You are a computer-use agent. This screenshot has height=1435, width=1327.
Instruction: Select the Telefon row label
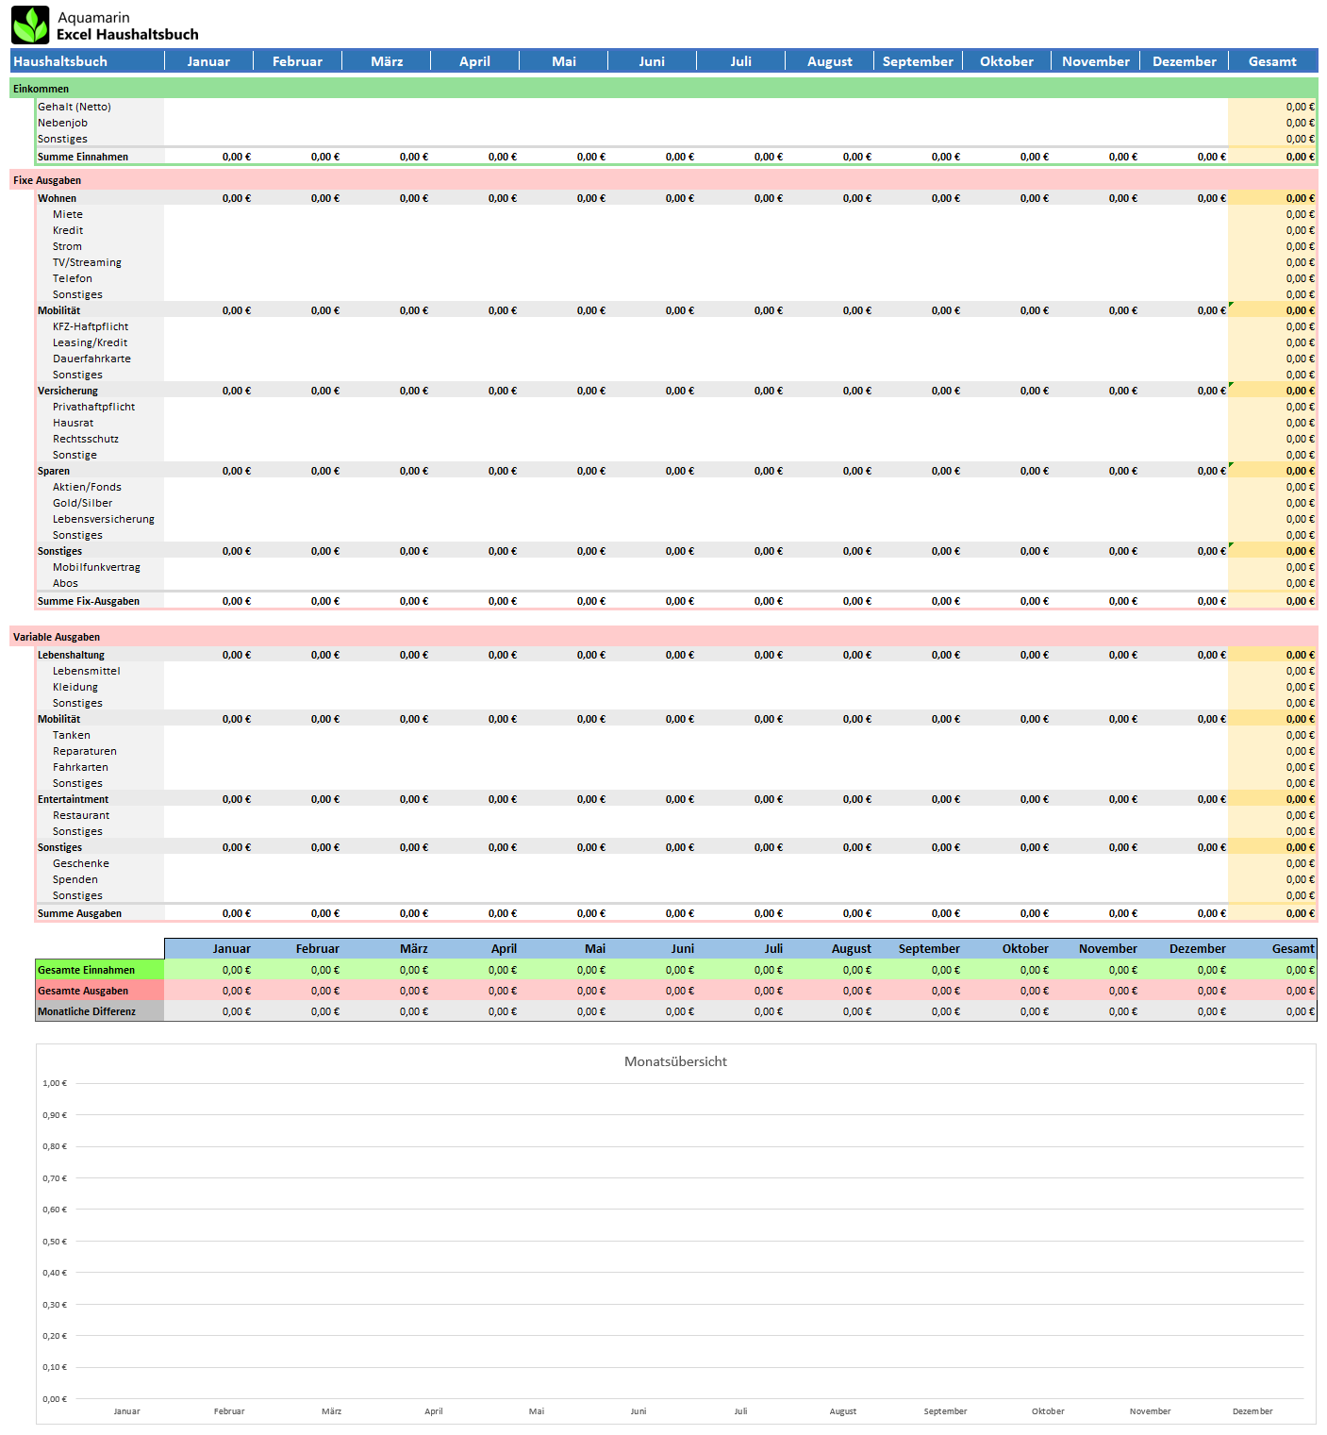coord(73,278)
